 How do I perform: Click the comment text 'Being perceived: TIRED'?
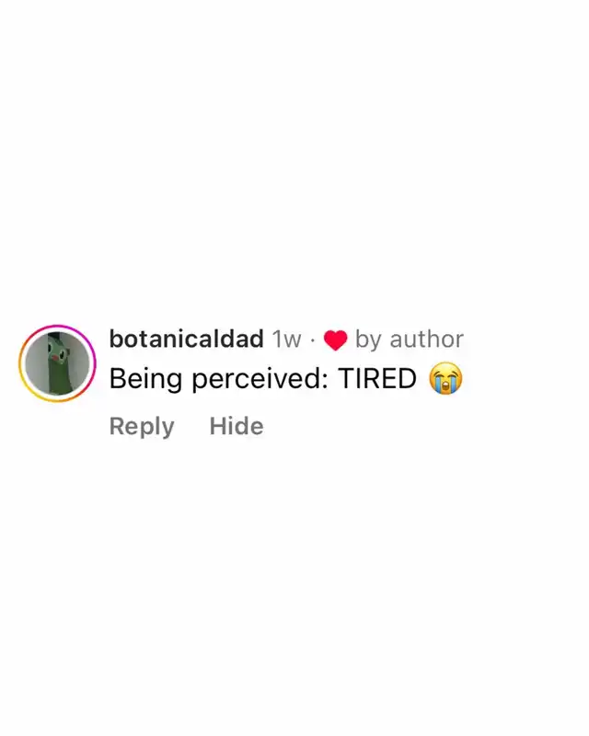tap(263, 379)
